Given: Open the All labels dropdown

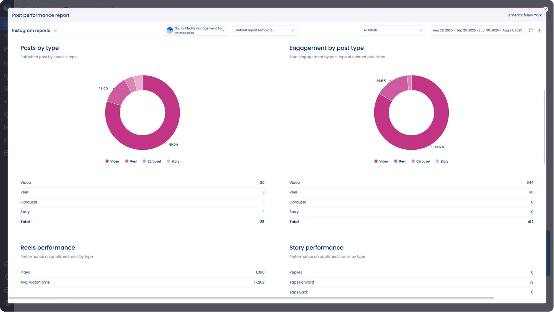Looking at the screenshot, I should (x=393, y=31).
